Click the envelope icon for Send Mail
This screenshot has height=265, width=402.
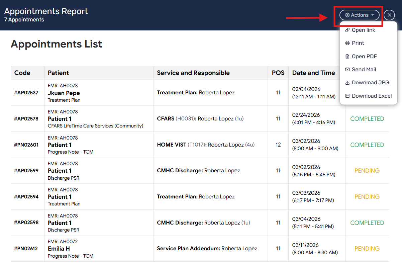(347, 70)
